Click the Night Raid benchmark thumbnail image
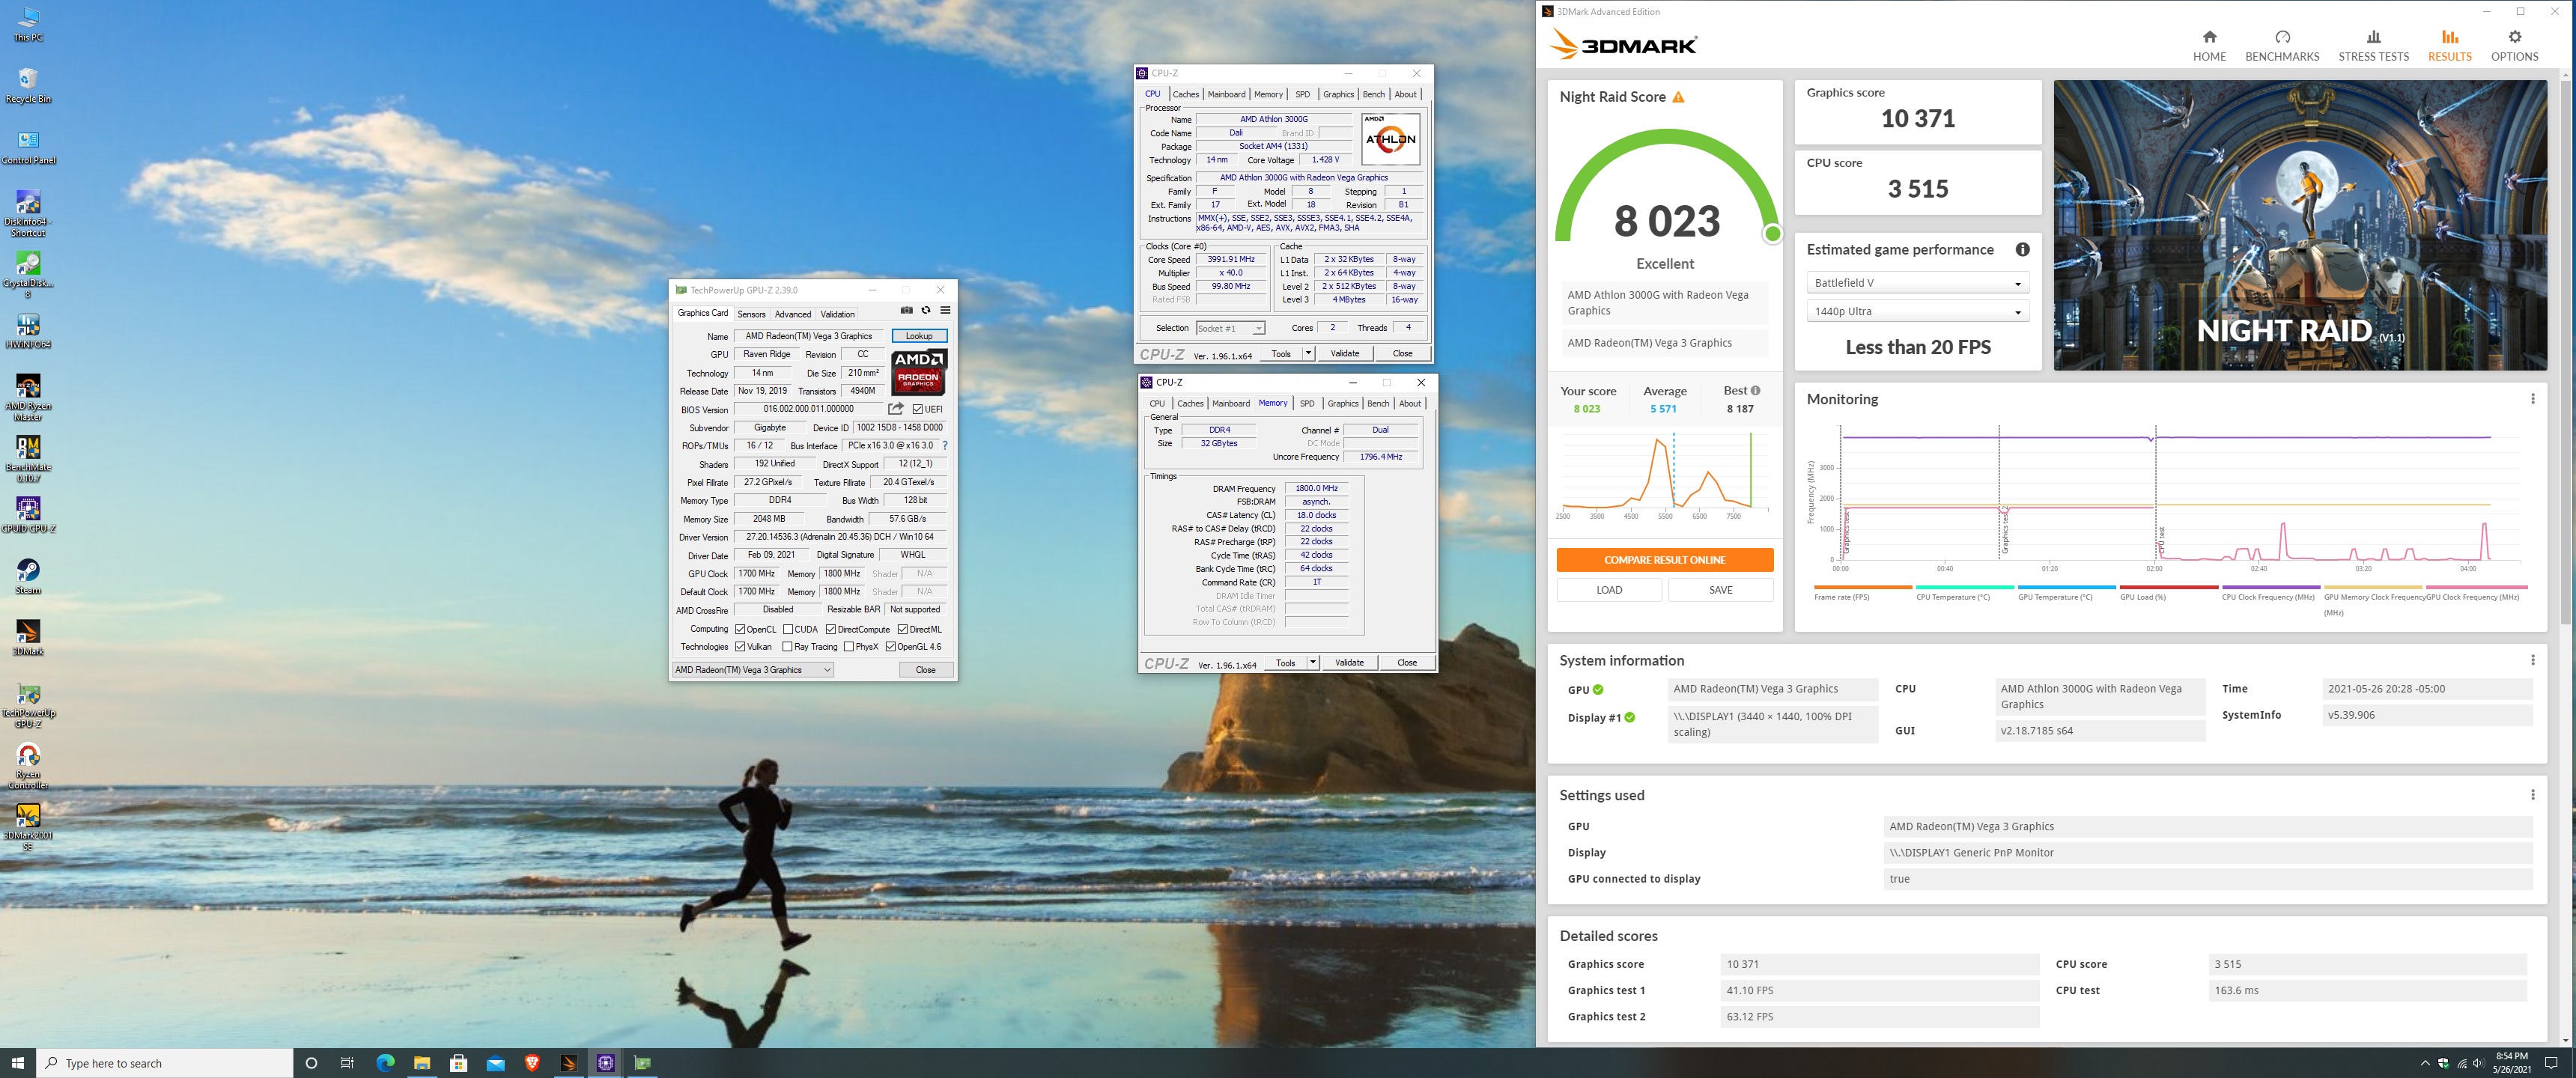 (2300, 225)
